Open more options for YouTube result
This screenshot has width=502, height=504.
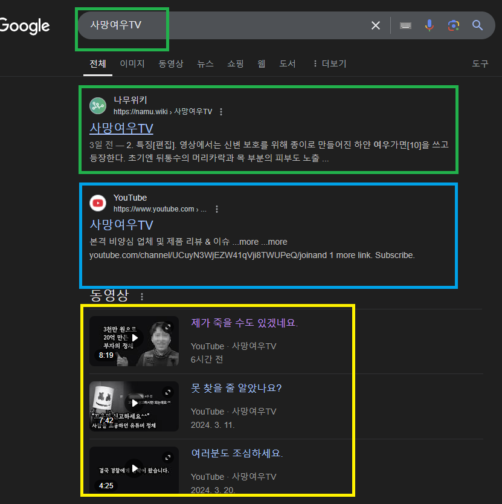coord(217,209)
